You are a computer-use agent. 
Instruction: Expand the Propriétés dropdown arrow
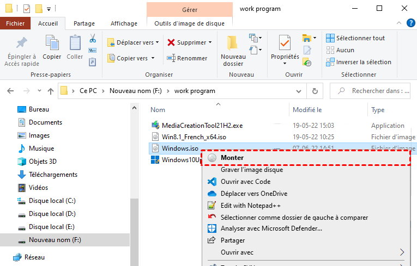(285, 64)
